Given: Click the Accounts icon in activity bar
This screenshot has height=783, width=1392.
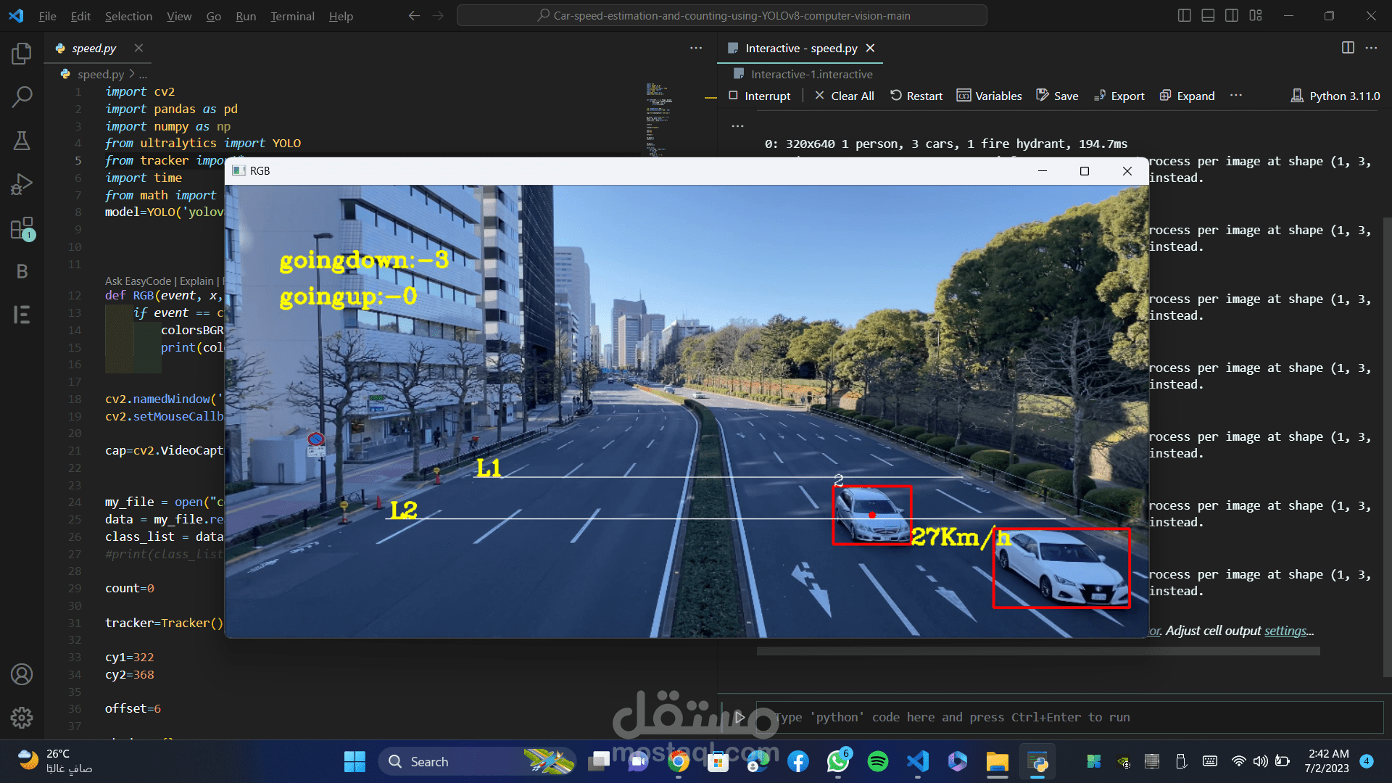Looking at the screenshot, I should [x=22, y=674].
